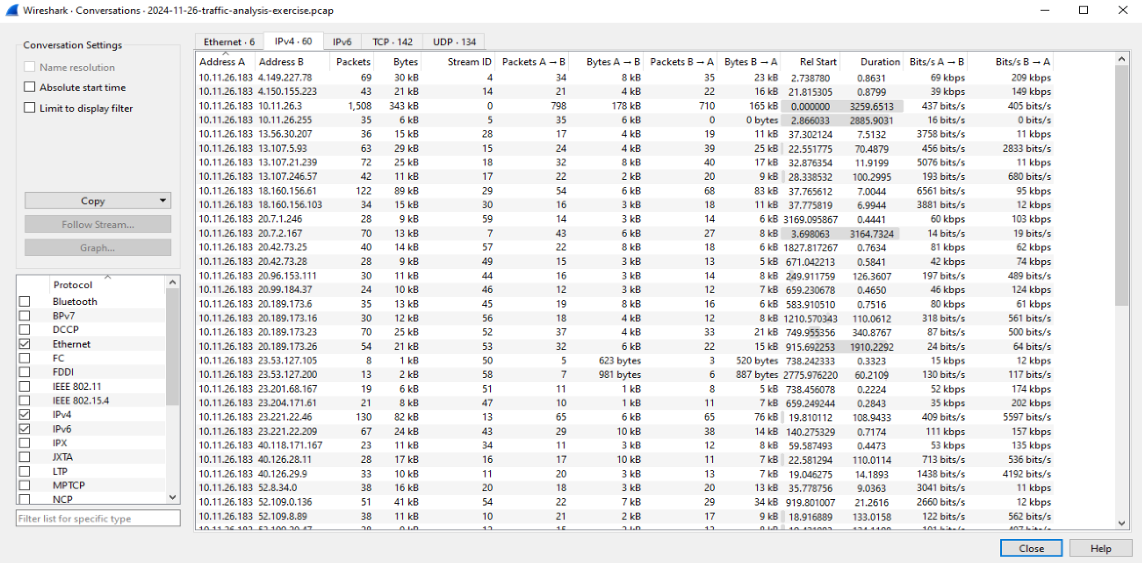Click the Copy button
This screenshot has height=563, width=1142.
(93, 200)
